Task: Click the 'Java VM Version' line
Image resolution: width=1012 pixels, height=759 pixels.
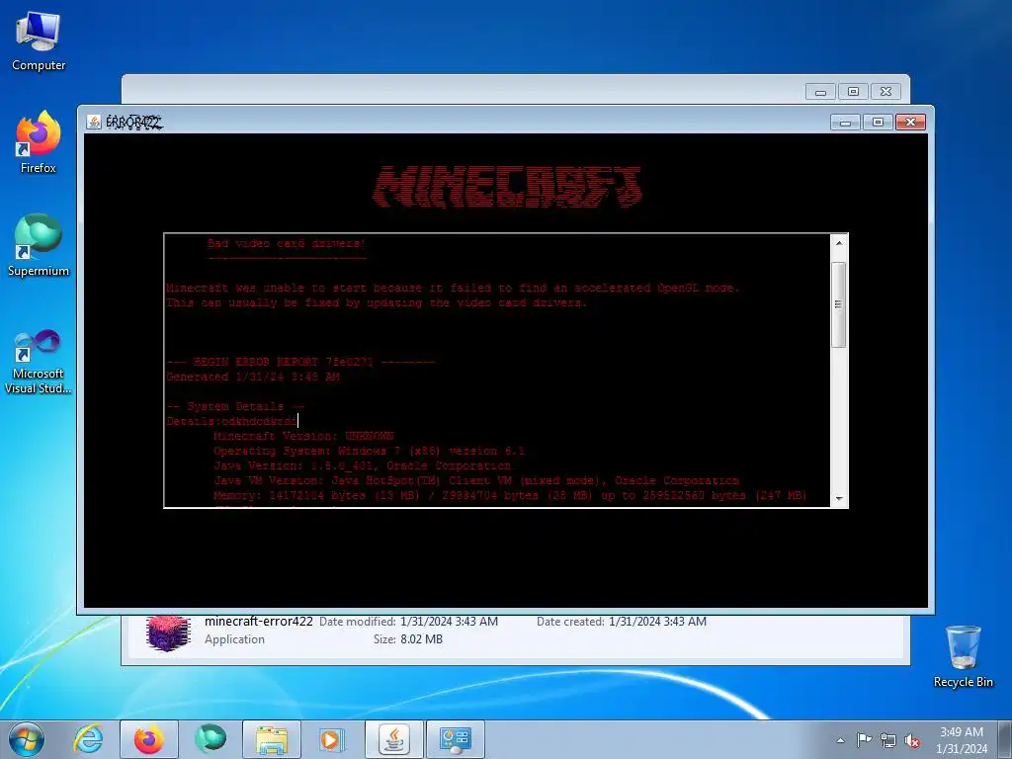Action: [476, 481]
